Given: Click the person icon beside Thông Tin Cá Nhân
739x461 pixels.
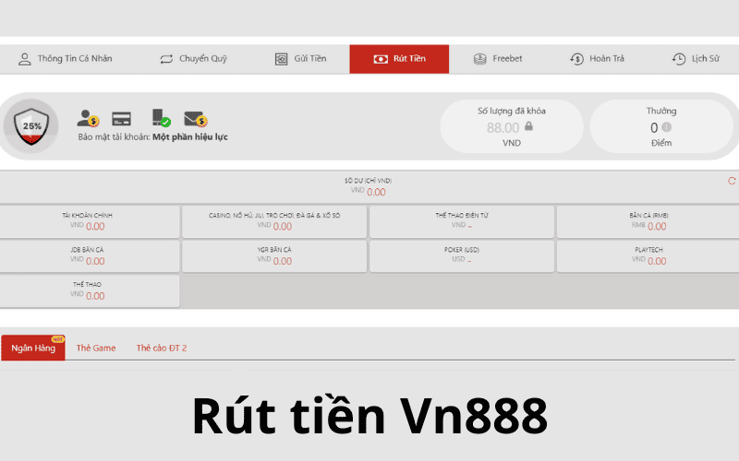Looking at the screenshot, I should pyautogui.click(x=25, y=59).
